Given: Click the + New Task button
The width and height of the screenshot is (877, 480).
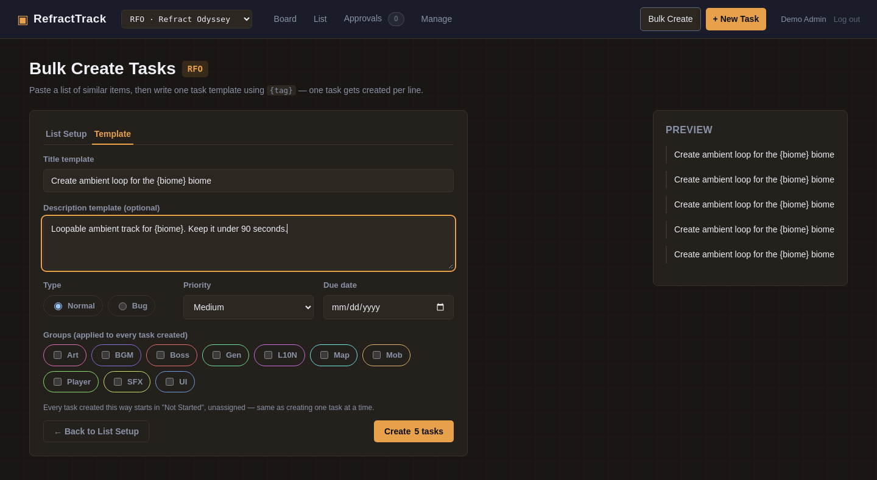Looking at the screenshot, I should coord(736,19).
